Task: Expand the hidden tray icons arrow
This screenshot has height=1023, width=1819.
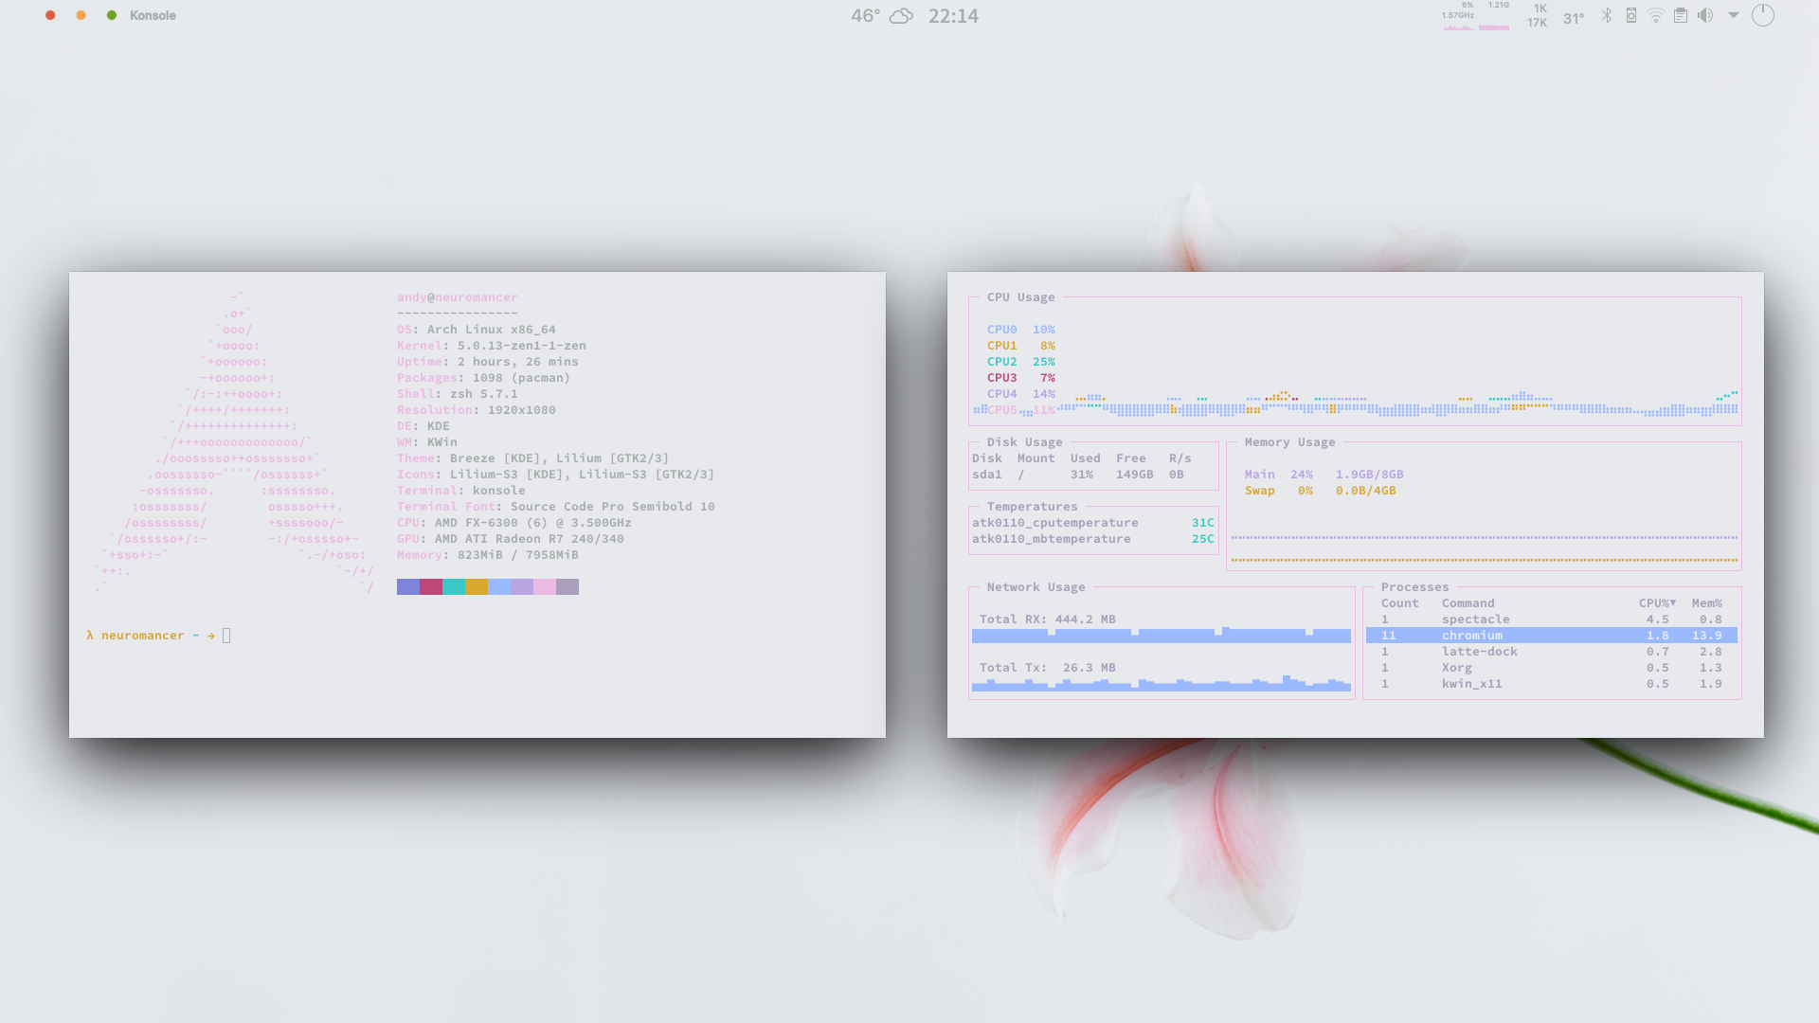Action: click(1734, 15)
